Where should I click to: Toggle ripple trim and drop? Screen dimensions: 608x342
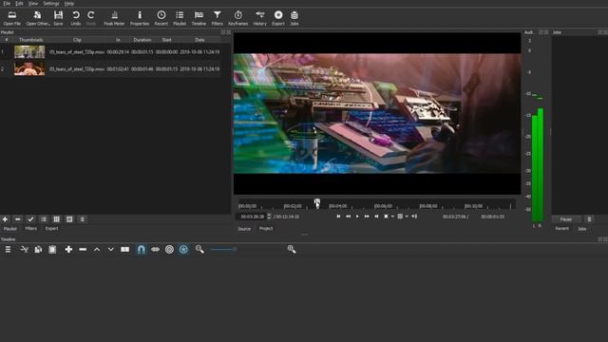click(169, 249)
